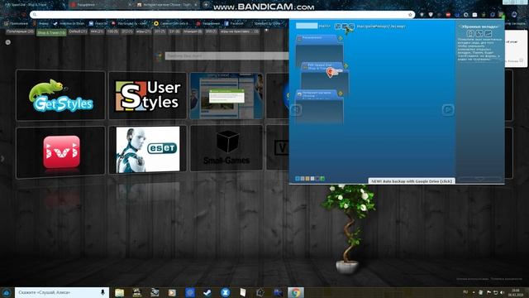This screenshot has height=298, width=529.
Task: Open the ESET speed dial tile
Action: 148,149
